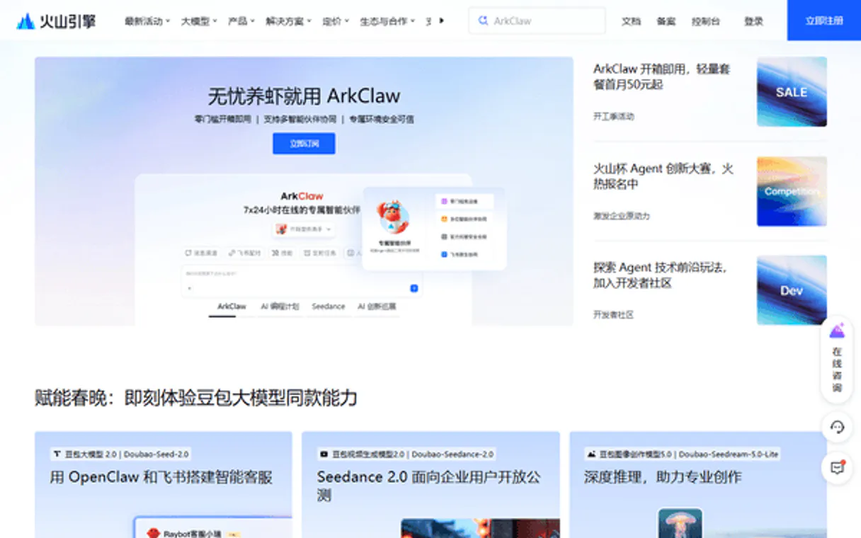Click the 立即订阅 button on banner

coord(304,144)
